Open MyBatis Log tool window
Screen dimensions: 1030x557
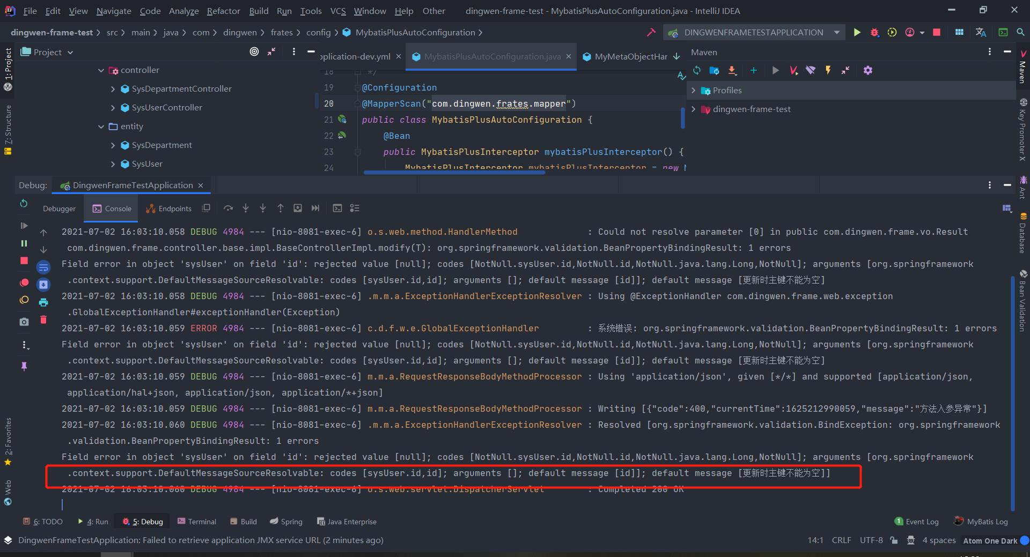pyautogui.click(x=981, y=522)
